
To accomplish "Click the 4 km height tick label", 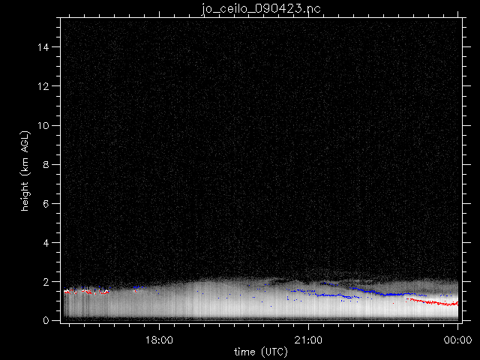I will pyautogui.click(x=48, y=242).
